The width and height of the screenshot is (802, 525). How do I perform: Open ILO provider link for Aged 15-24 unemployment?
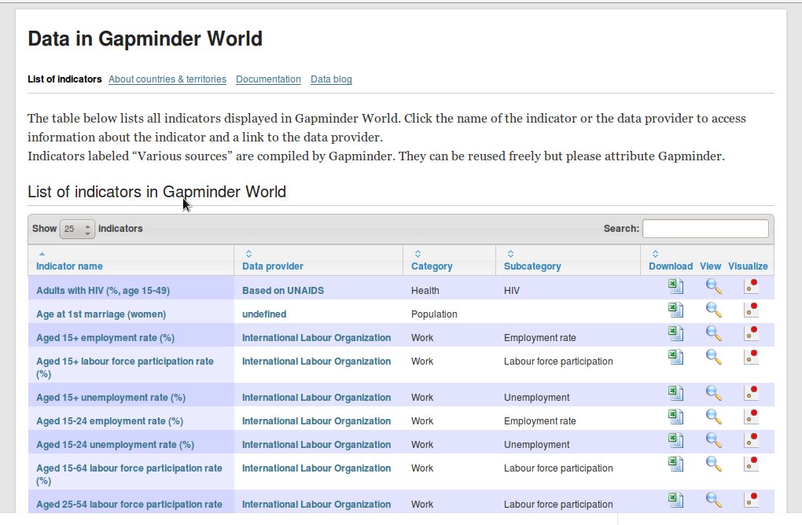point(316,444)
